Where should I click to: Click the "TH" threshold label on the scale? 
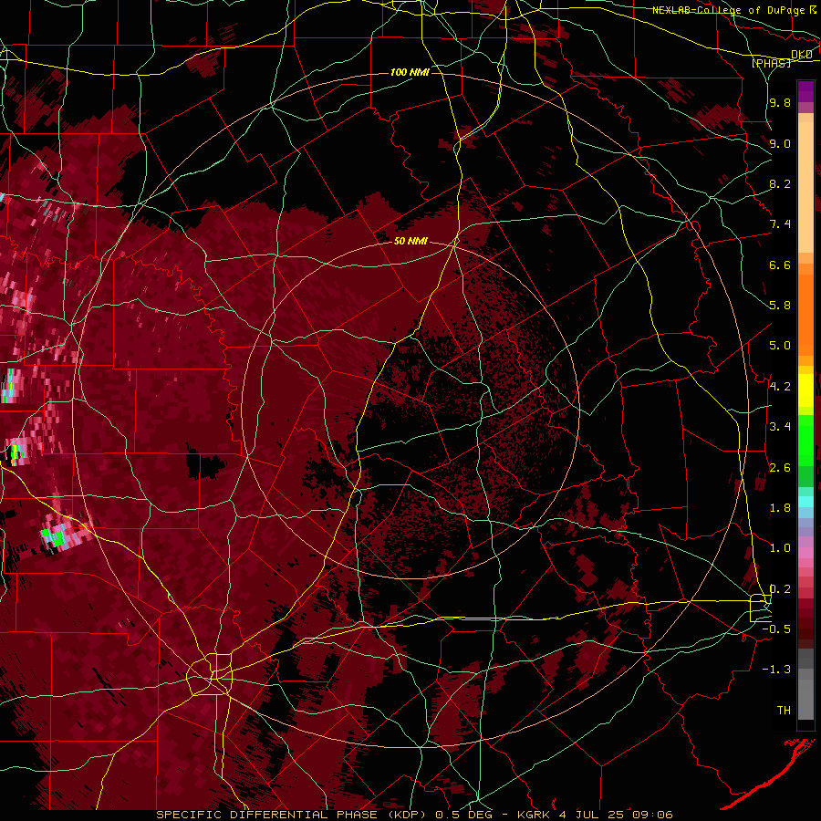[x=784, y=711]
